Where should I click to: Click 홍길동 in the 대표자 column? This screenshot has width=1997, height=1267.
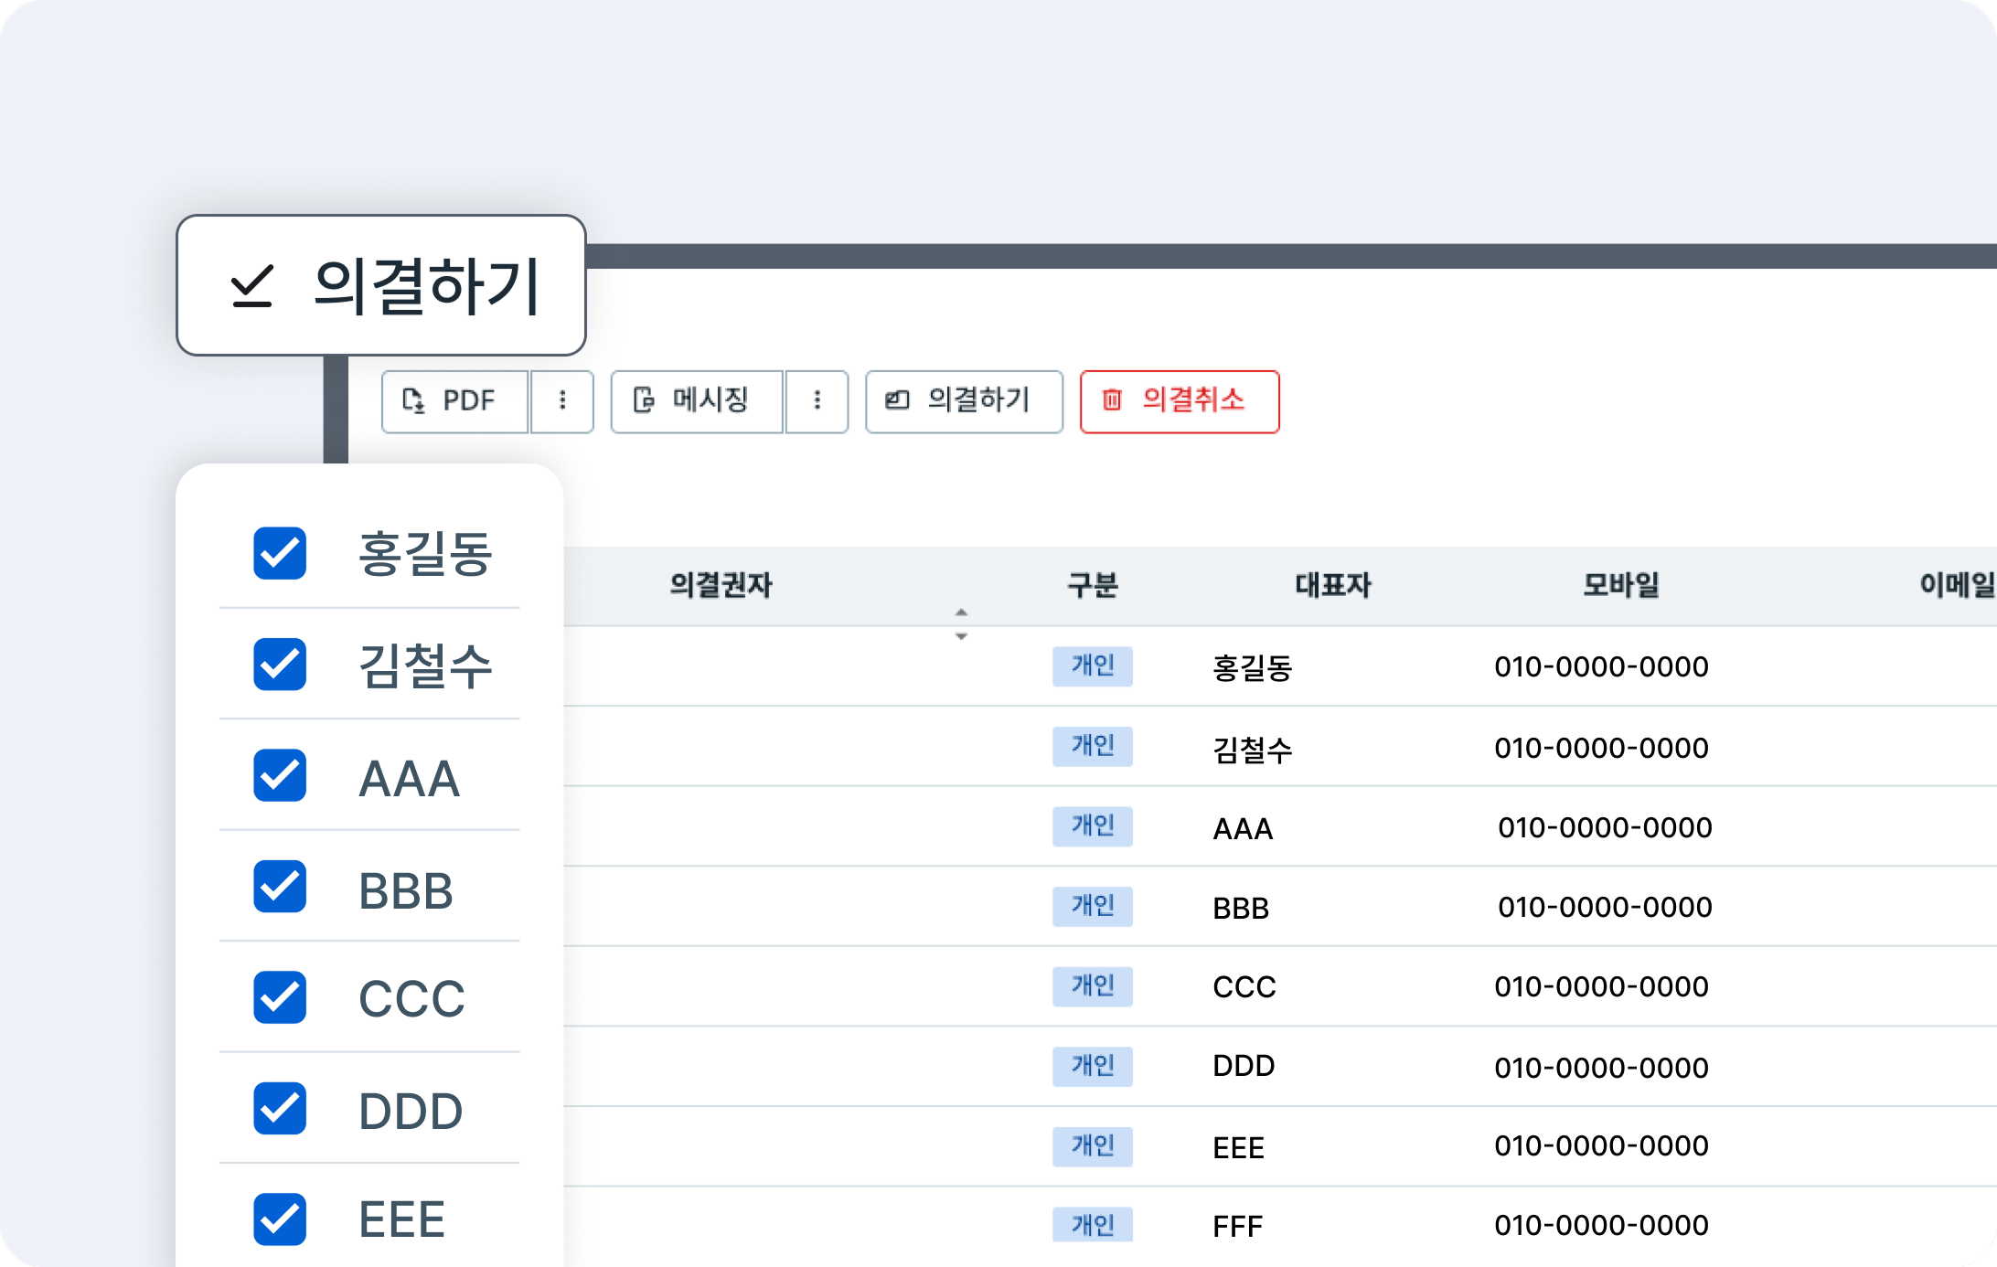tap(1252, 668)
